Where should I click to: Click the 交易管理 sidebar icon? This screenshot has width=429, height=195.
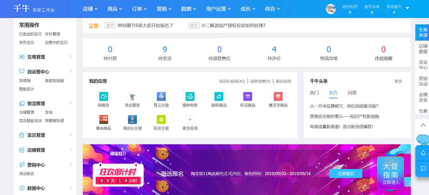coord(21,57)
